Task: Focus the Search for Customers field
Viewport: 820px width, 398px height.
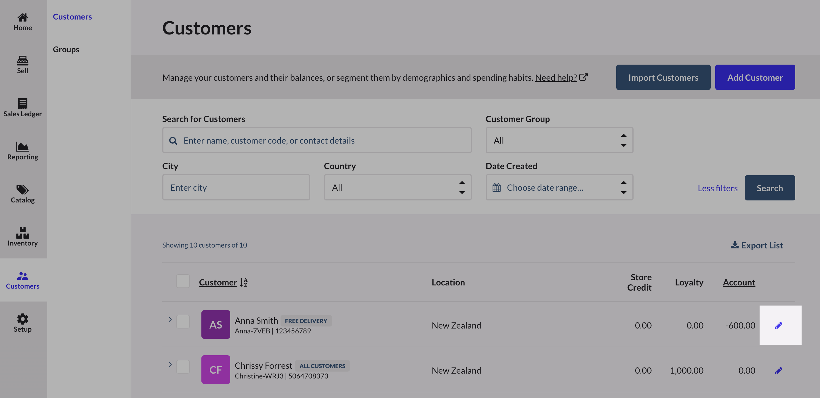Action: (x=321, y=140)
